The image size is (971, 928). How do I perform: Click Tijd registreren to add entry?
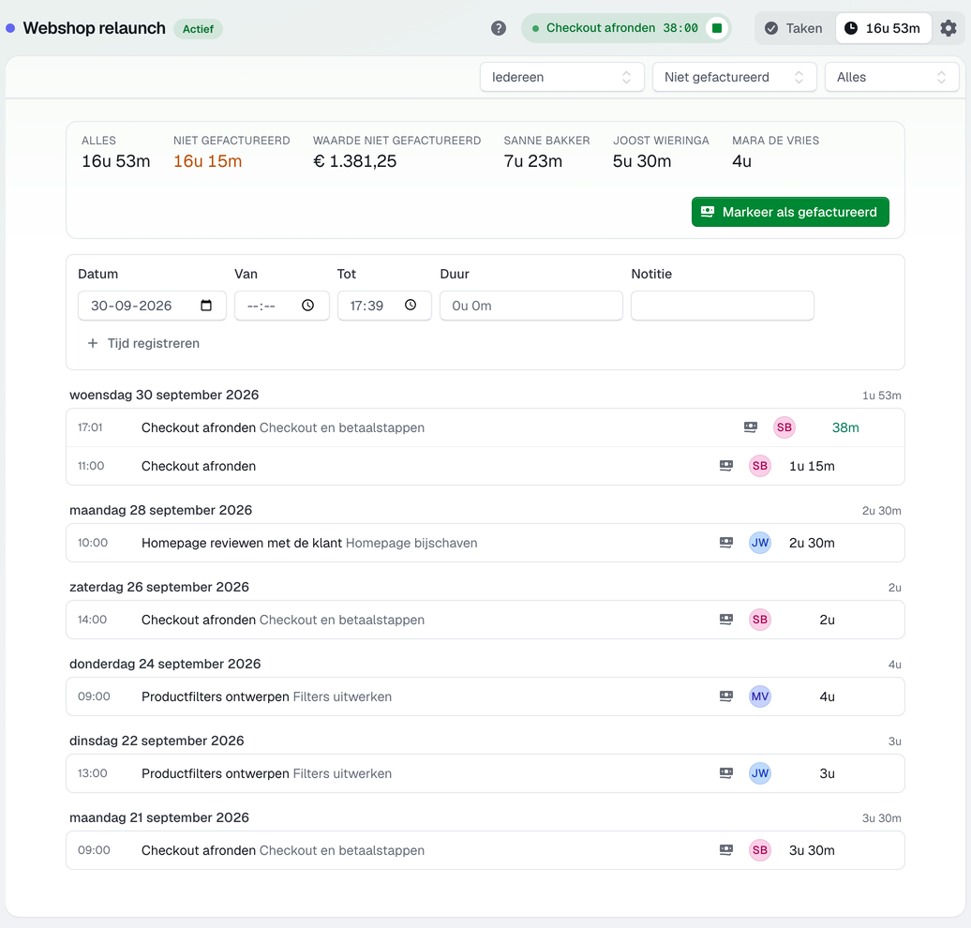tap(143, 343)
